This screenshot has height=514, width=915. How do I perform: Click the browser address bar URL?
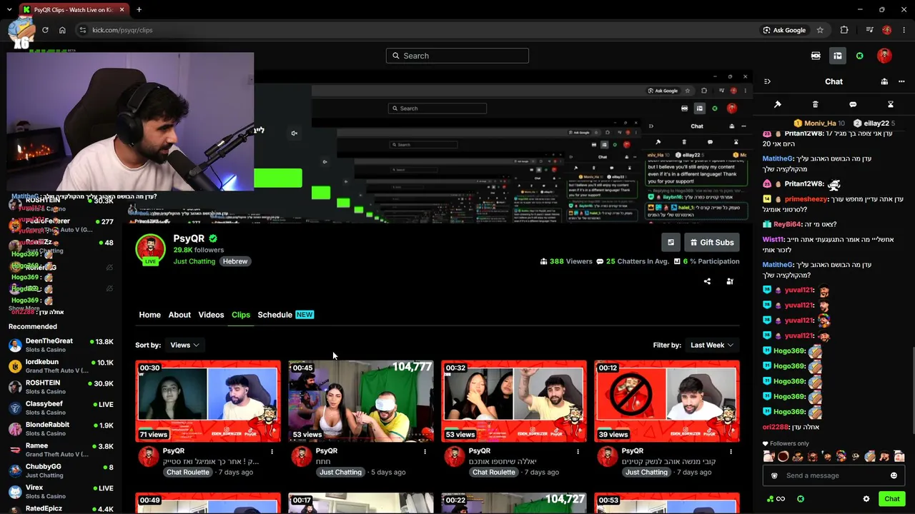122,30
